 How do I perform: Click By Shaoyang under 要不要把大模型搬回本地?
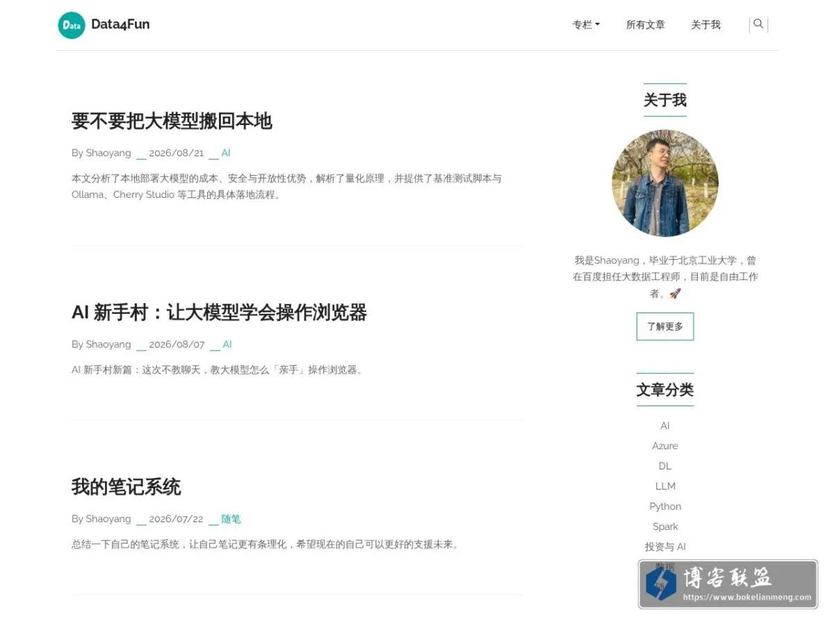101,153
